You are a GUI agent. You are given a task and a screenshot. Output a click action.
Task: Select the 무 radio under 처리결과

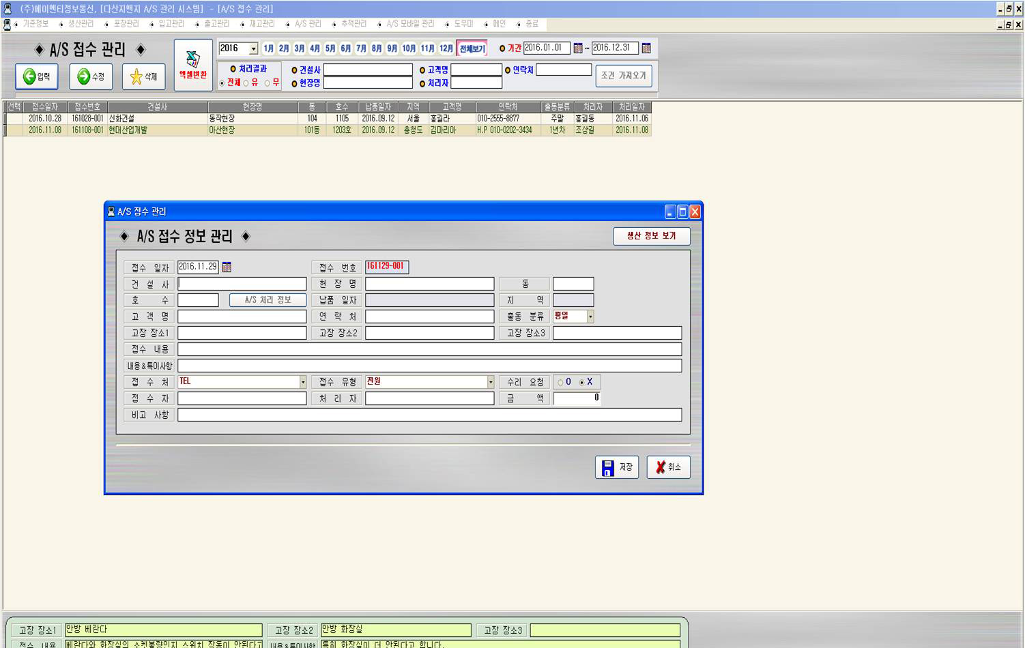coord(268,83)
